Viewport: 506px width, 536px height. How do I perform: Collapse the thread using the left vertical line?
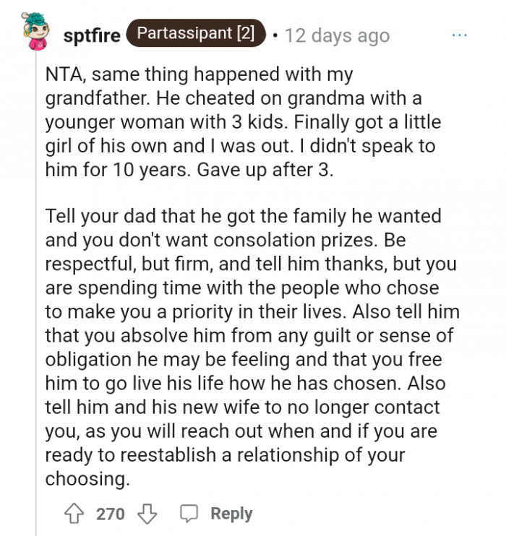(36, 289)
